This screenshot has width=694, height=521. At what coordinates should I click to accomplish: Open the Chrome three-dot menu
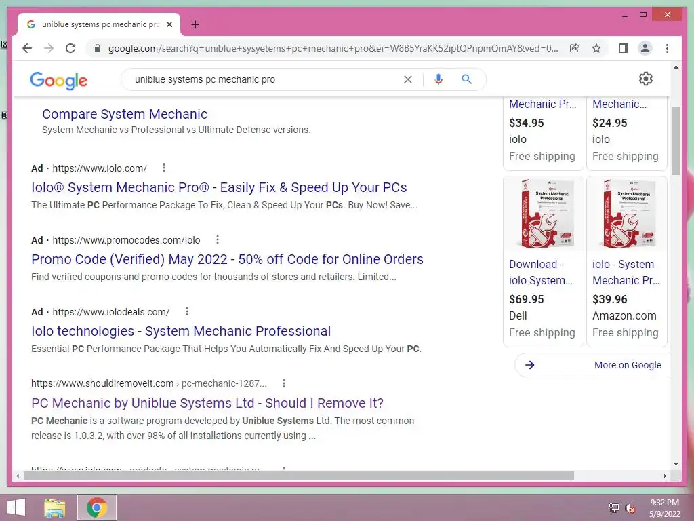coord(667,48)
